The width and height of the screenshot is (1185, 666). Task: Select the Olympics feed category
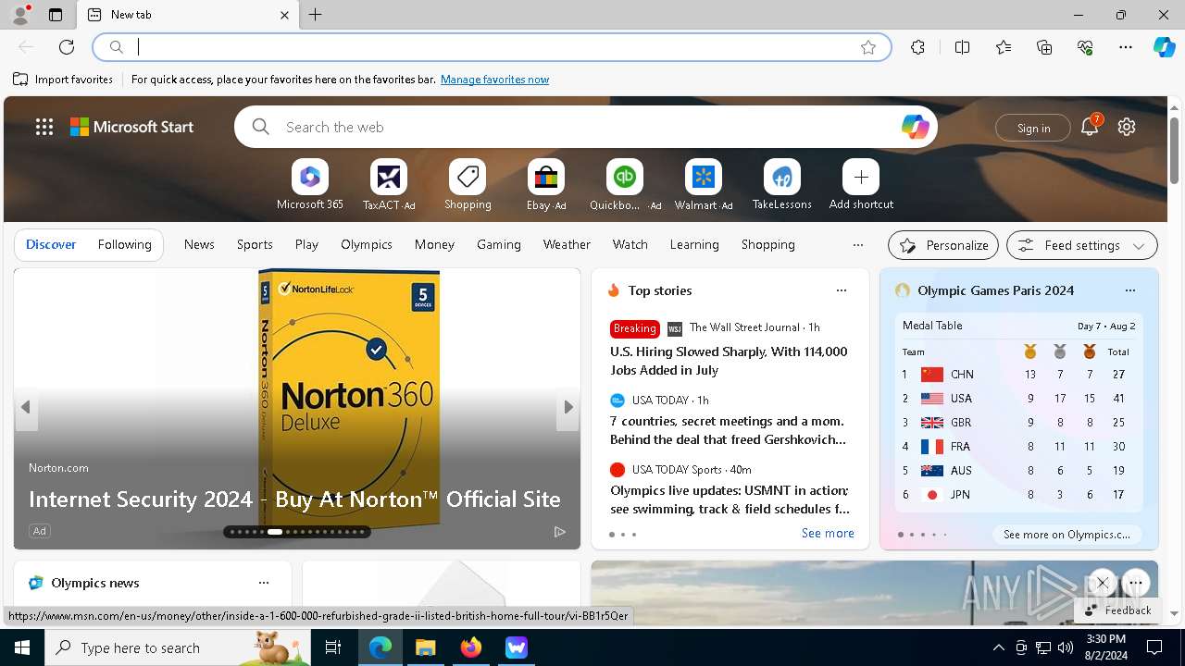[x=367, y=244]
